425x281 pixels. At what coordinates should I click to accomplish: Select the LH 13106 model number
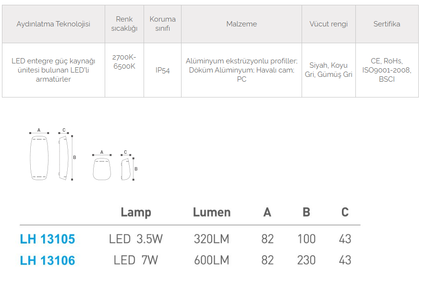pyautogui.click(x=48, y=260)
